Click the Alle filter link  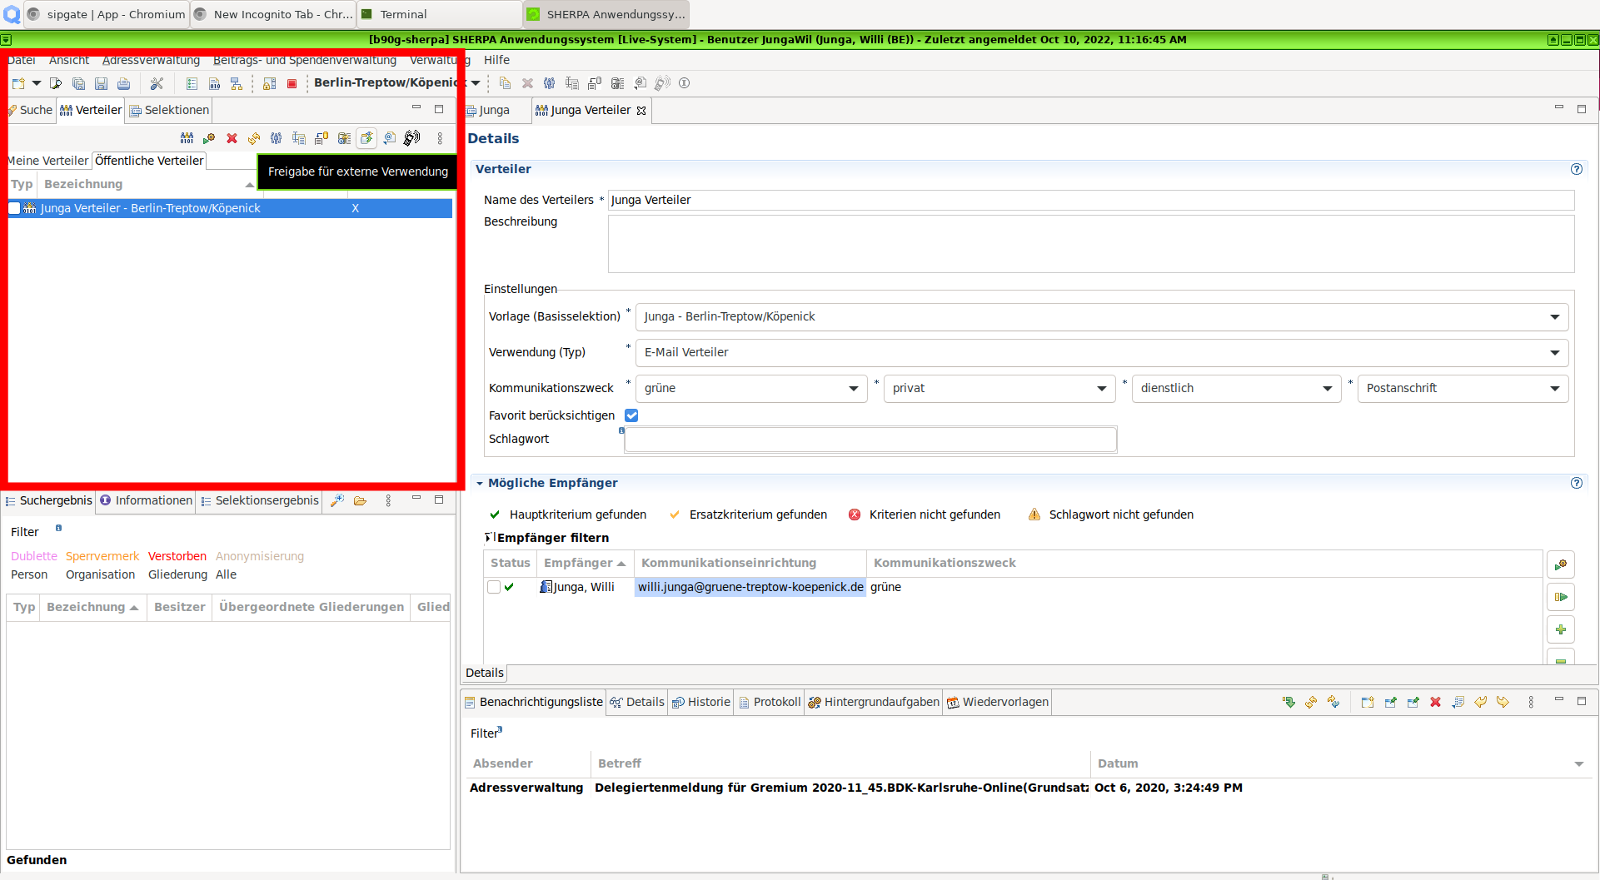[226, 574]
